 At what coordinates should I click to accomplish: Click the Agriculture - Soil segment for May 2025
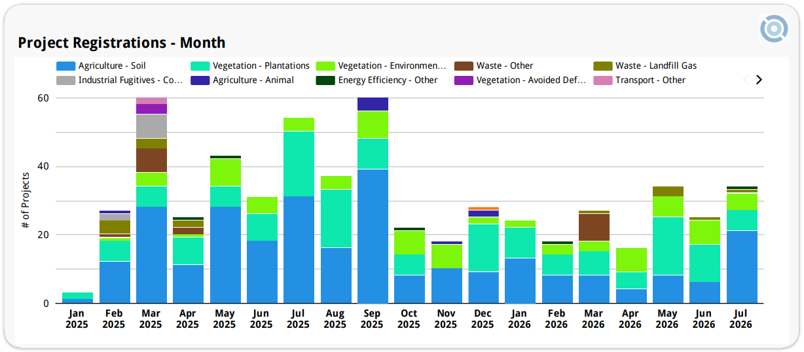225,255
